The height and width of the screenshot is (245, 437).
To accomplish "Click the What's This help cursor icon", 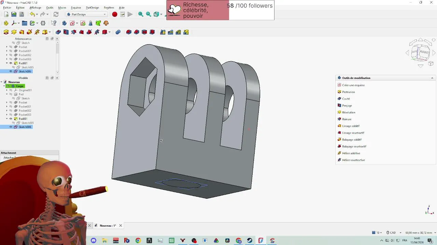I will coord(54,23).
